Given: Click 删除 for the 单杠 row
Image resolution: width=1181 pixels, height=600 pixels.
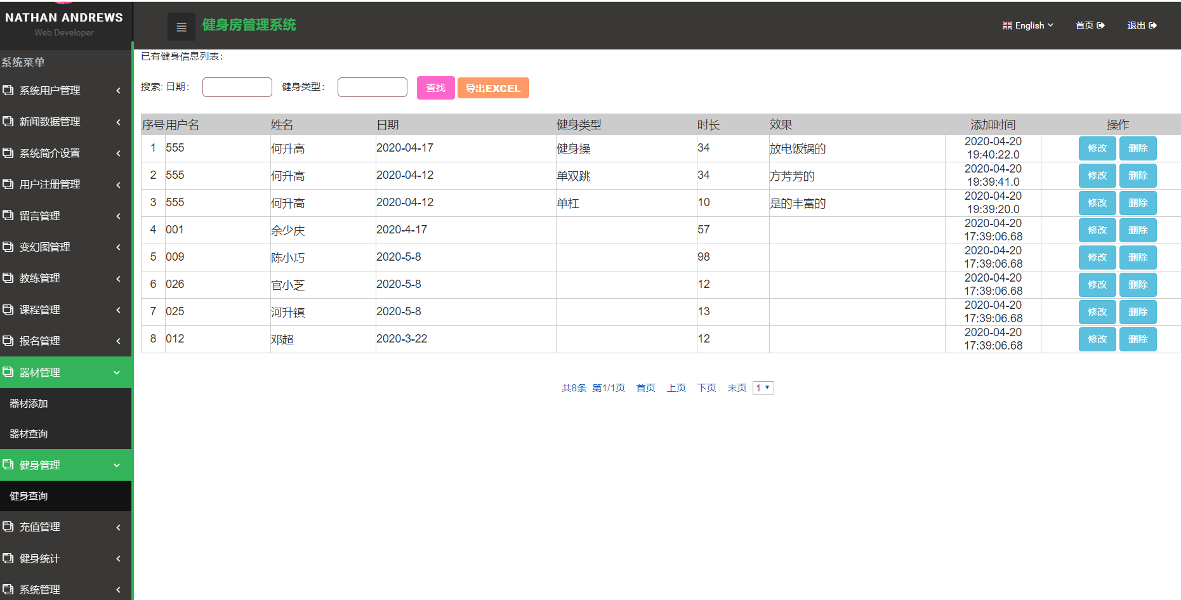Looking at the screenshot, I should [1138, 203].
